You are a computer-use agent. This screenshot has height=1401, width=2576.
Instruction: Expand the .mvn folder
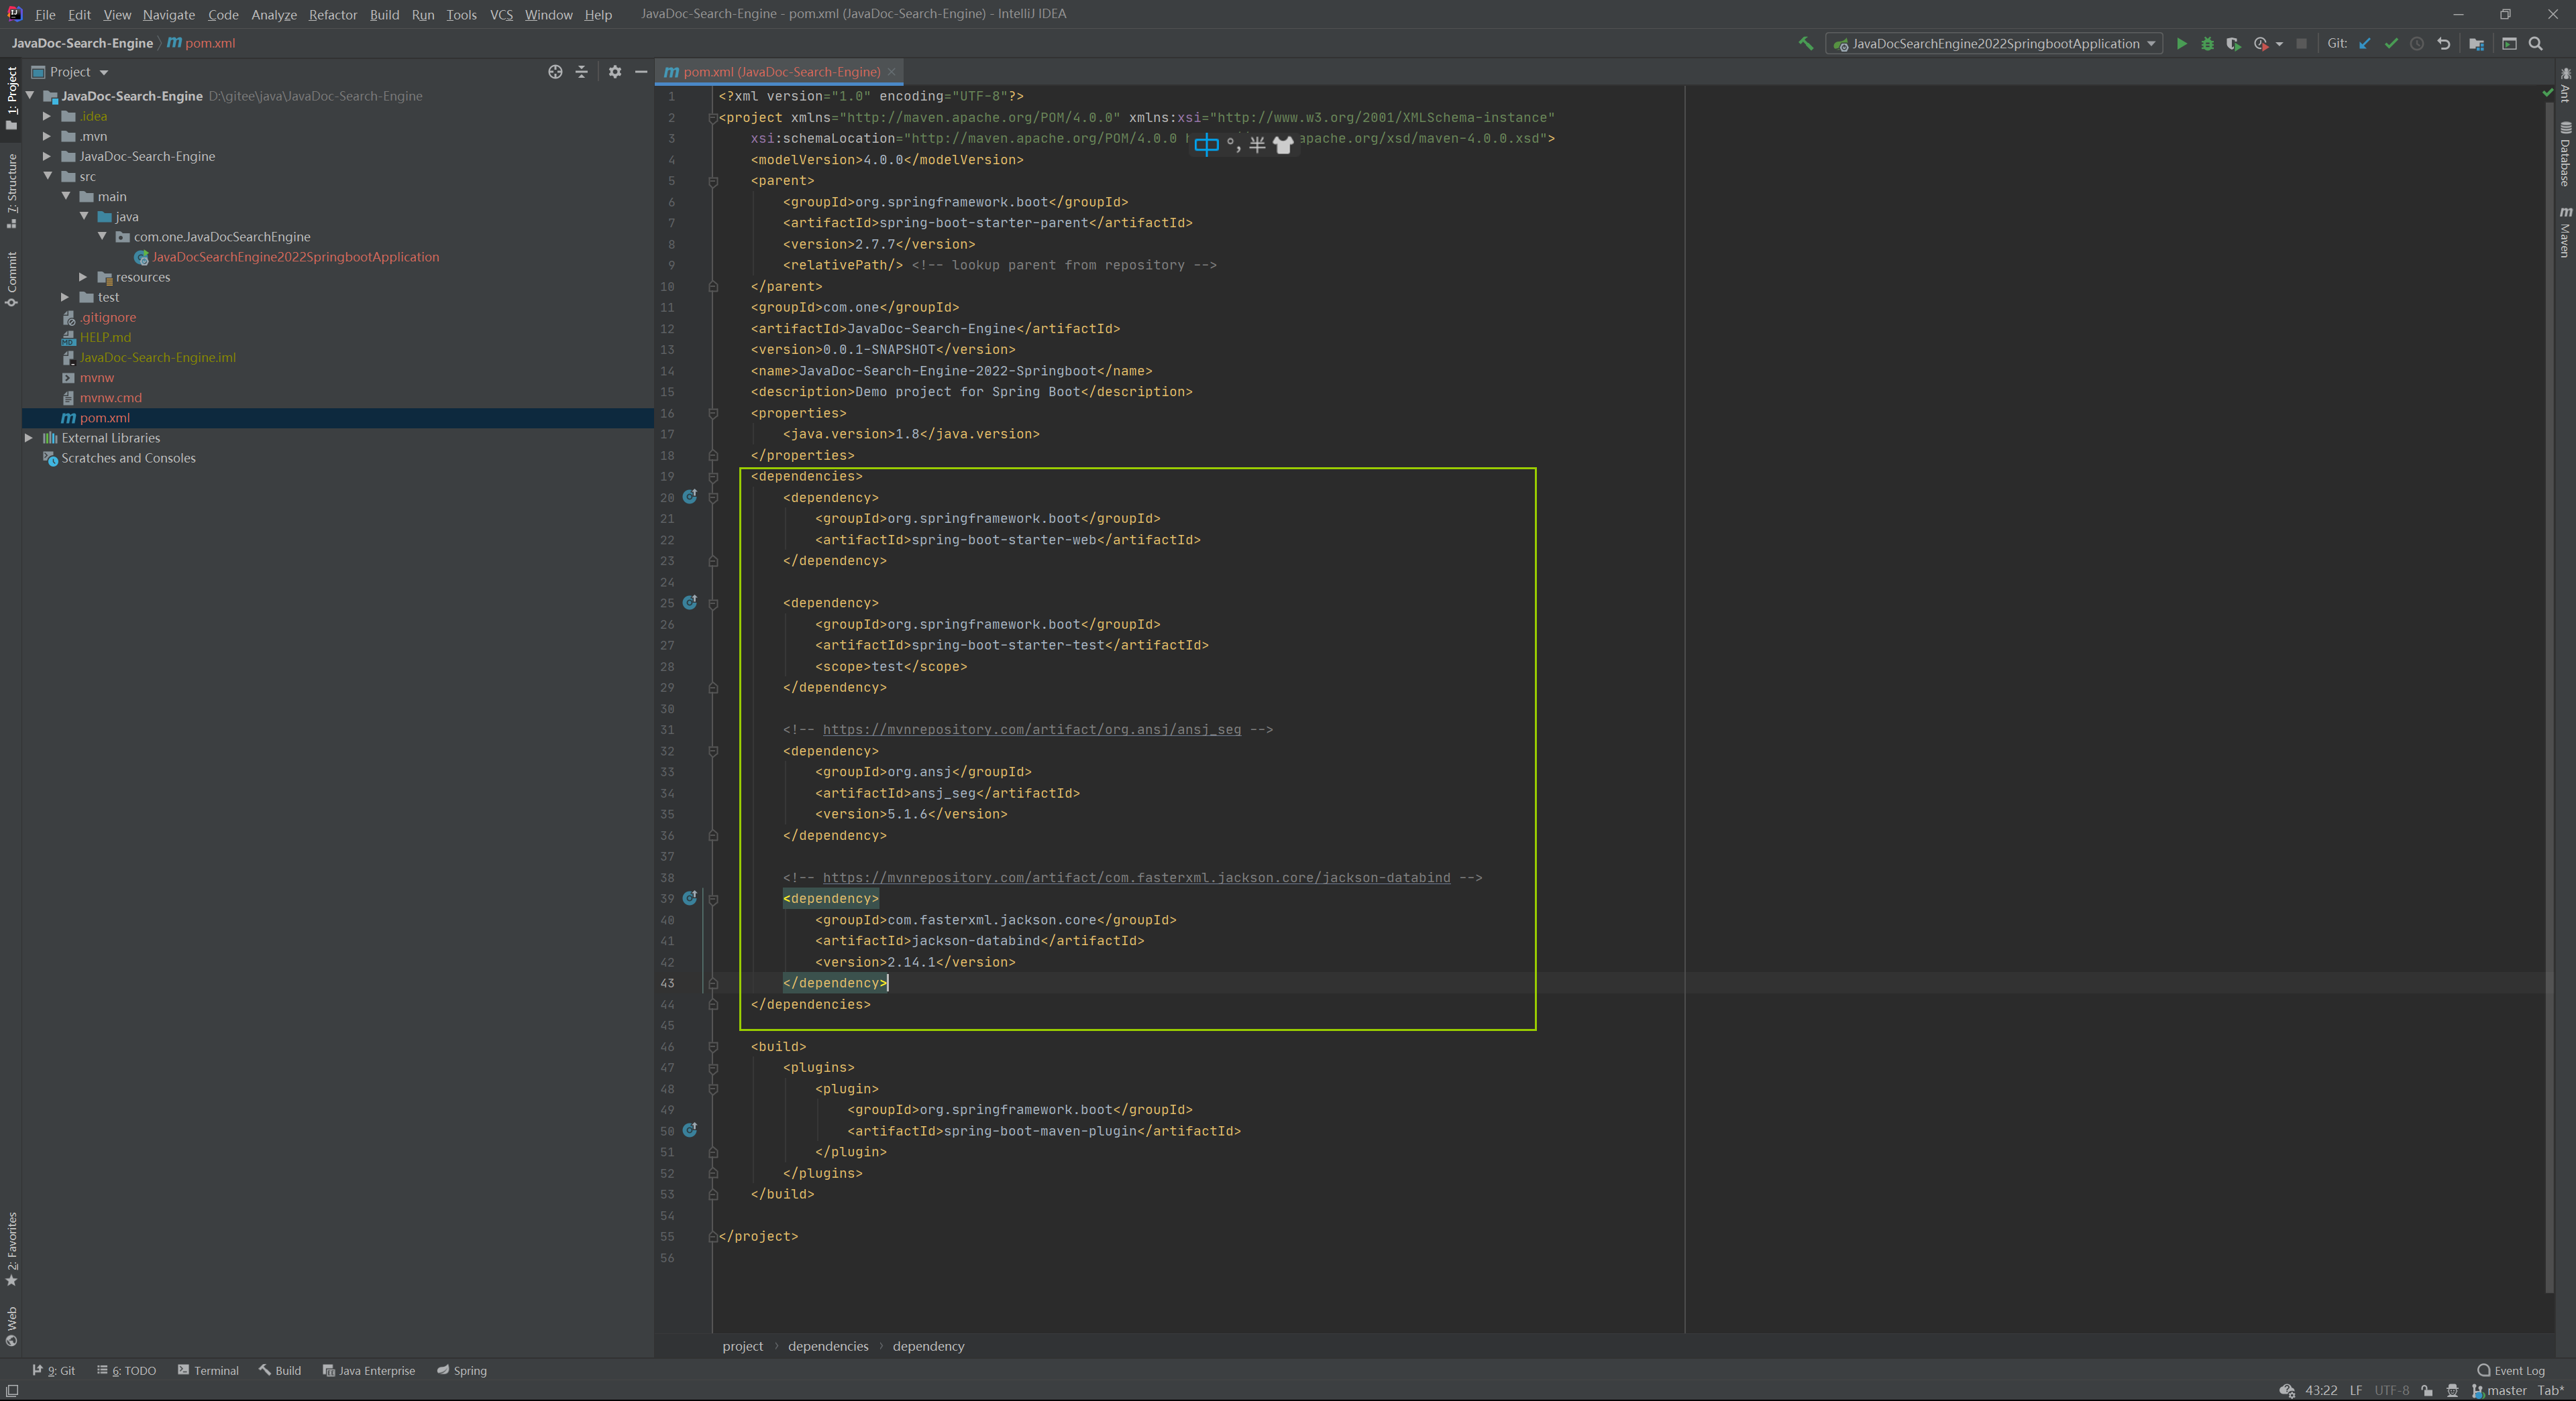pyautogui.click(x=47, y=136)
